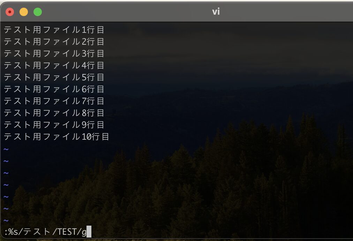Click the last blue tilde above command line
This screenshot has height=241, width=353.
pos(6,220)
